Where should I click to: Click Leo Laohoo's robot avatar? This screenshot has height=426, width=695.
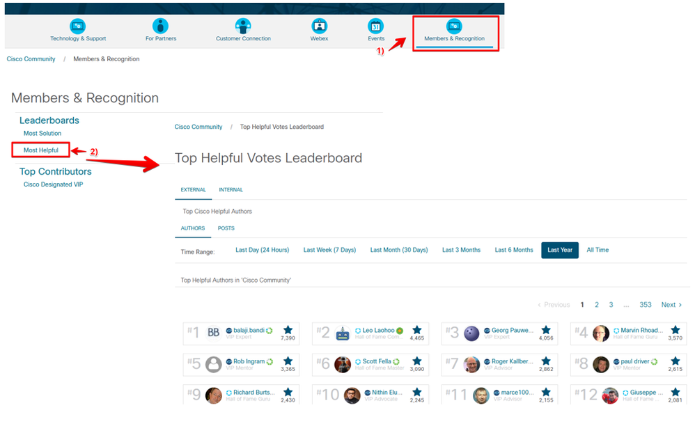343,333
